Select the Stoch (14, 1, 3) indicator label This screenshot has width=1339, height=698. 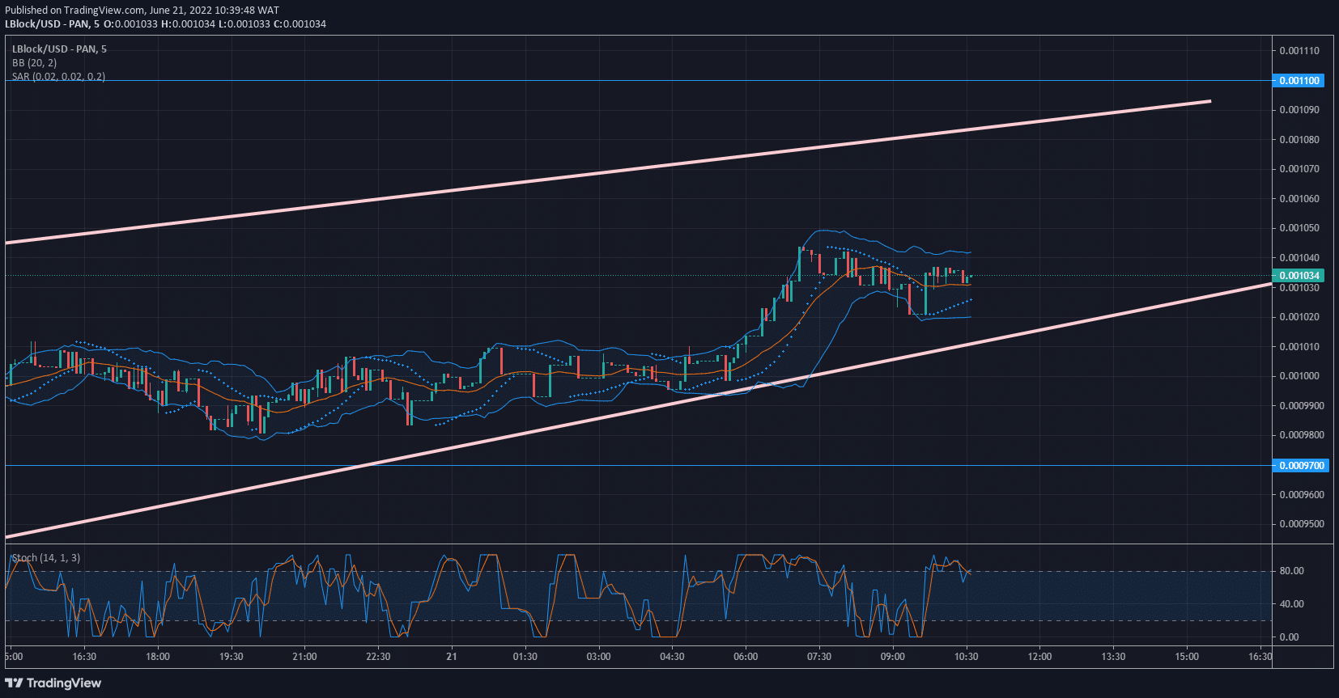[46, 558]
